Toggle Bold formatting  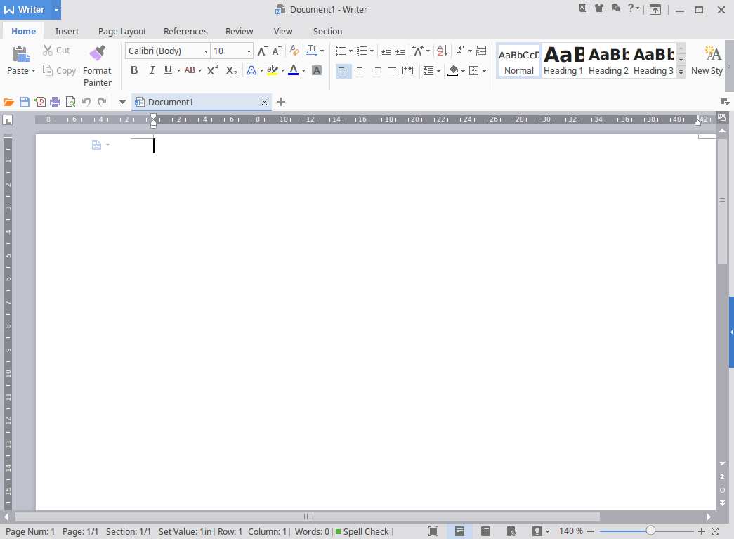click(134, 70)
